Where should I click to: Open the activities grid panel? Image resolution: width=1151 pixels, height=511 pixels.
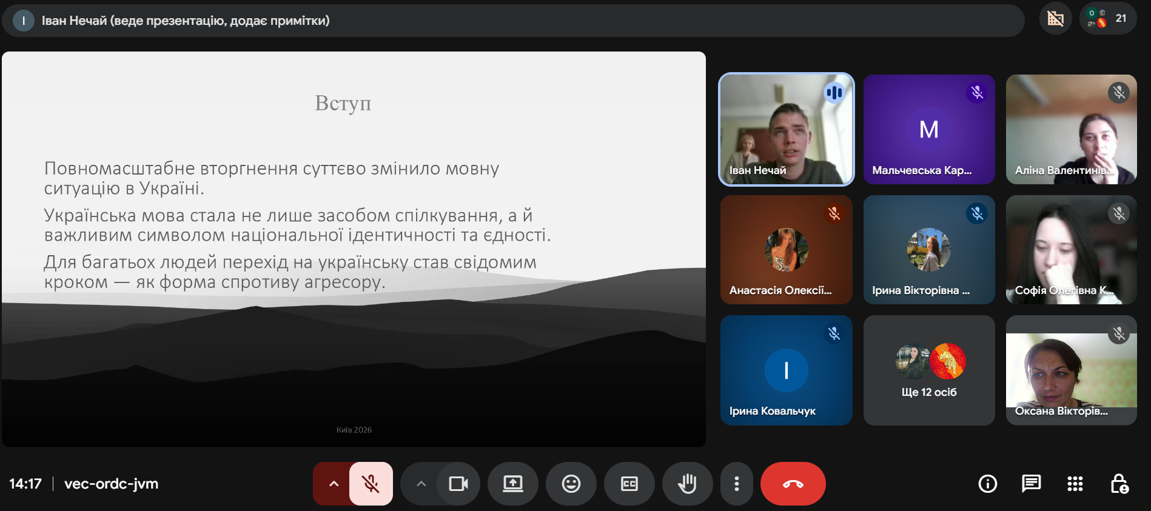coord(1075,484)
